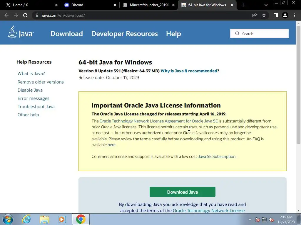
Task: Open the Help menu item
Action: point(173,34)
